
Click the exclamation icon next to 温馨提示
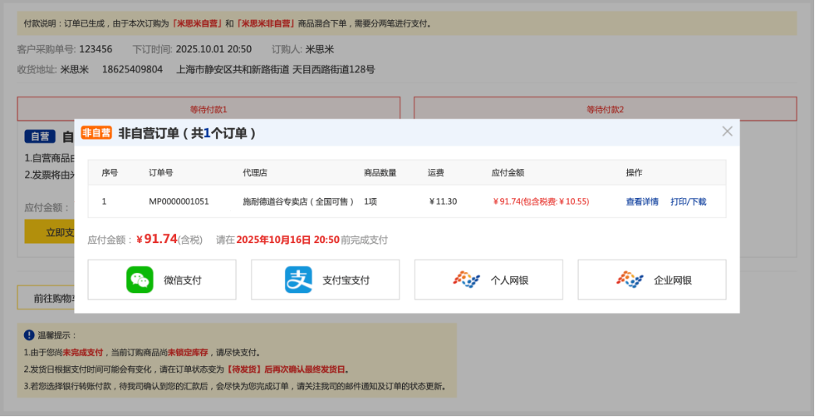pyautogui.click(x=29, y=335)
